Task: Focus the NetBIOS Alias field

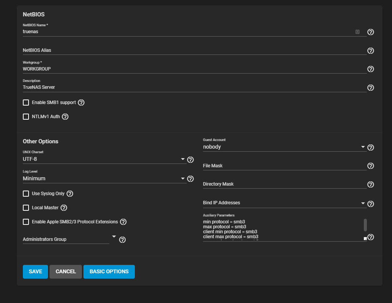Action: pos(195,50)
